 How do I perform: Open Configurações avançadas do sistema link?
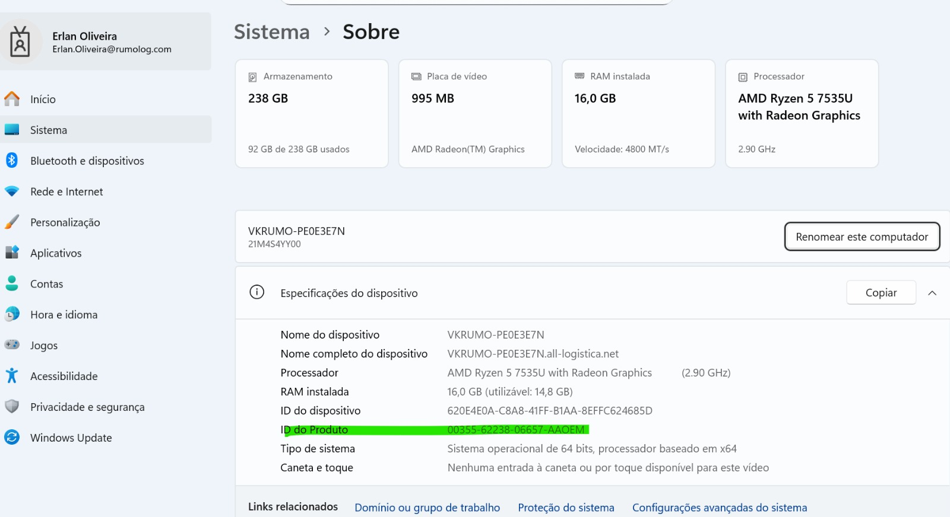pyautogui.click(x=720, y=508)
